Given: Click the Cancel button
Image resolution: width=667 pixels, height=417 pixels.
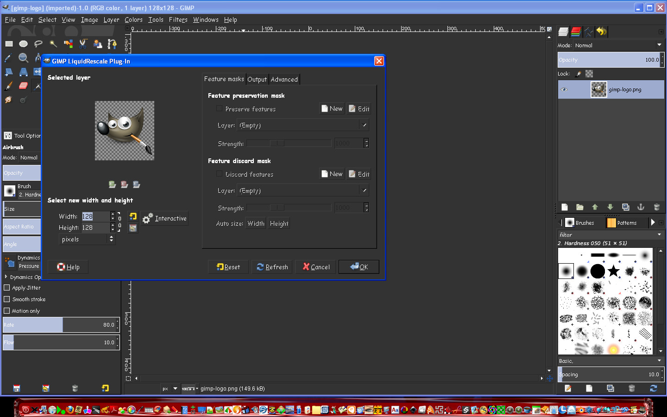Looking at the screenshot, I should point(316,267).
